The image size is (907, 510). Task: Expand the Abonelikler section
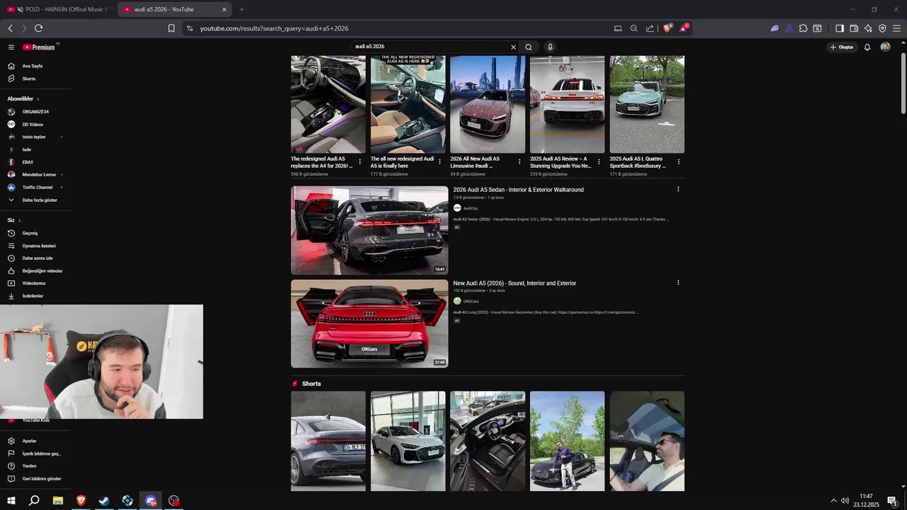click(x=23, y=99)
